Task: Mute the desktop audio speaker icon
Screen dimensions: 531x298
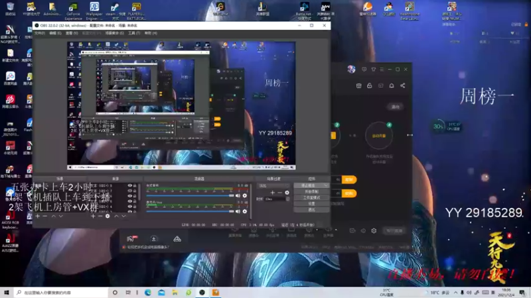Action: 238,195
